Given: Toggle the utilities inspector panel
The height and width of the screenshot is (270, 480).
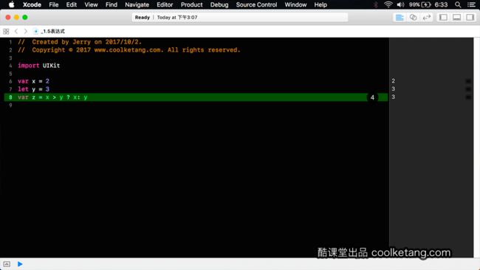Looking at the screenshot, I should pos(470,18).
